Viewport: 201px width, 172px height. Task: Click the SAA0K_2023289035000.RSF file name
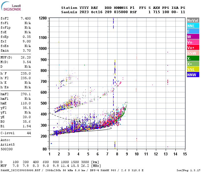[20, 170]
